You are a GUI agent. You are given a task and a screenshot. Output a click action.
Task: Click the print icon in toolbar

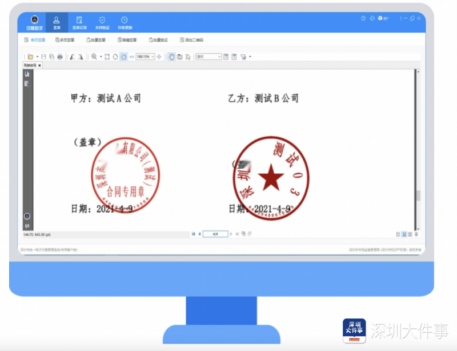tap(59, 57)
